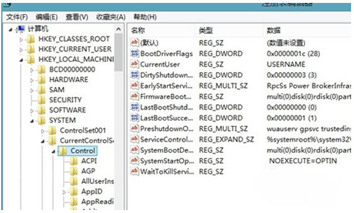Image resolution: width=354 pixels, height=213 pixels.
Task: Click the tree pane scrollbar thumb
Action: coord(119,53)
